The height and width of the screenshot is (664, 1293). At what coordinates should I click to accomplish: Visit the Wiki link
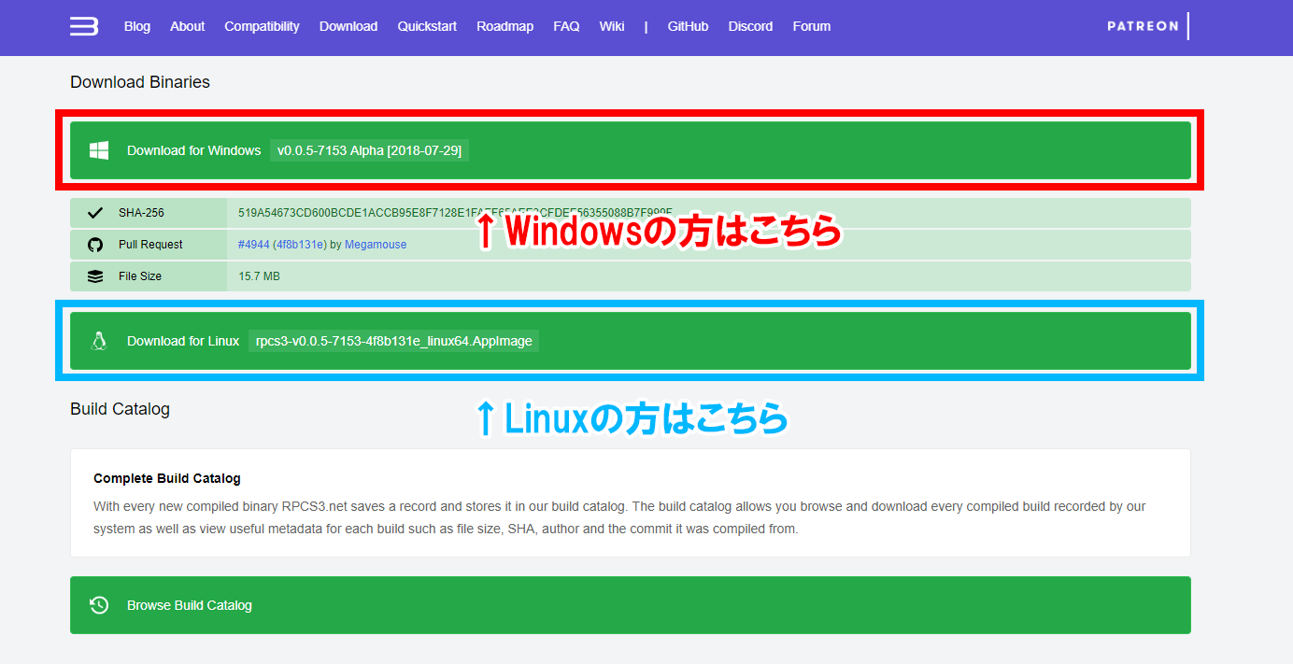[x=612, y=26]
